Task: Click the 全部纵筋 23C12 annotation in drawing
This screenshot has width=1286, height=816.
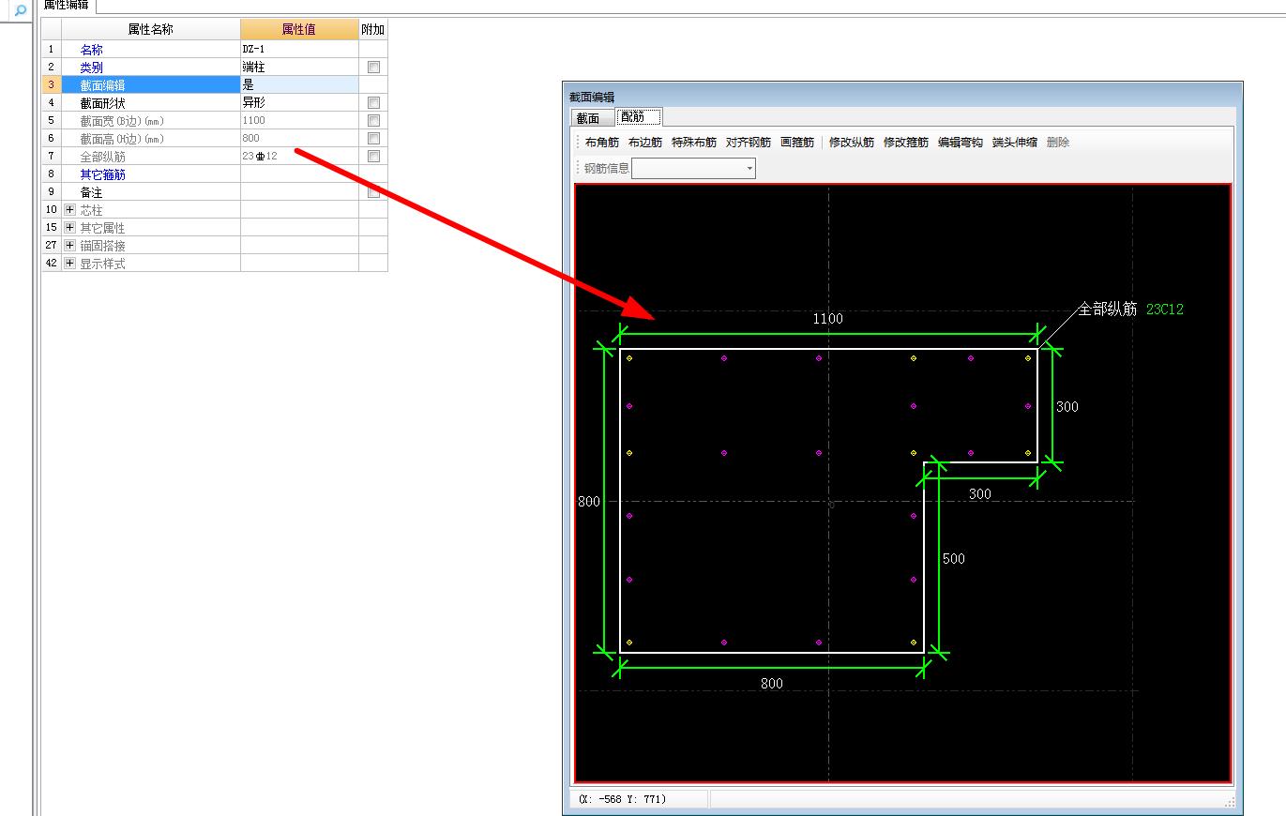Action: (x=1131, y=309)
